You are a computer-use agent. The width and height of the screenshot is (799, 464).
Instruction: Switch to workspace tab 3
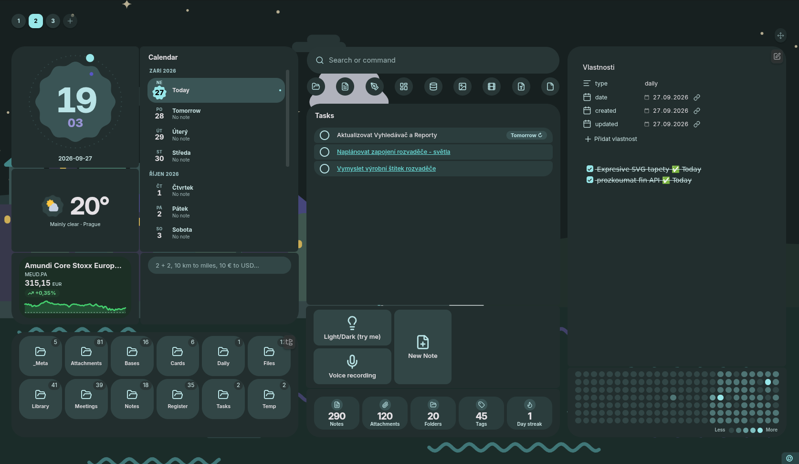(53, 21)
